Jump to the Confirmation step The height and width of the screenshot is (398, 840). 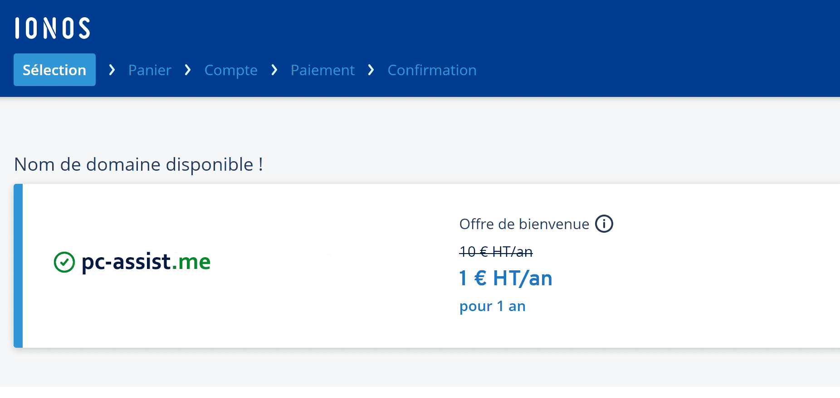[x=432, y=70]
